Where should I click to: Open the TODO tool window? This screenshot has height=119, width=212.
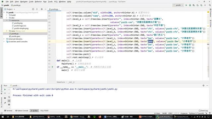coord(44,111)
